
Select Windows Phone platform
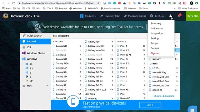[36, 53]
